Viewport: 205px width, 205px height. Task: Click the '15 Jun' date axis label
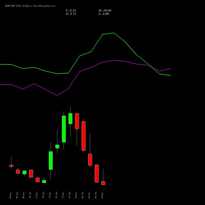50,195
